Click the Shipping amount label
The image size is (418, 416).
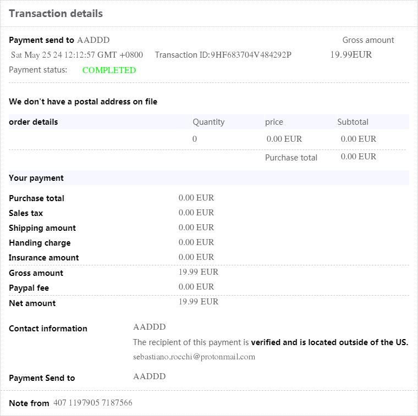[42, 228]
